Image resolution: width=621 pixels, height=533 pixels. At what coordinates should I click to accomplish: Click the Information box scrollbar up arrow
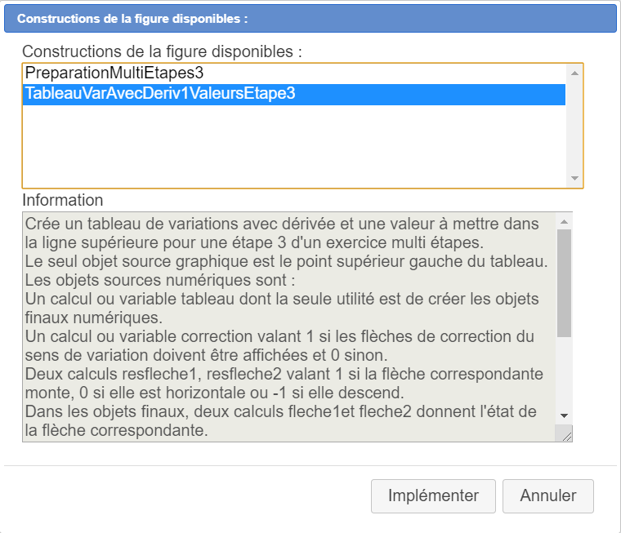(x=564, y=221)
